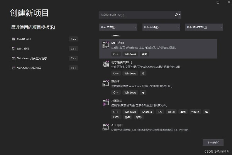Screen dimensions: 232x155
Task: Expand the search options arrow beside magnifier
Action: point(180,15)
